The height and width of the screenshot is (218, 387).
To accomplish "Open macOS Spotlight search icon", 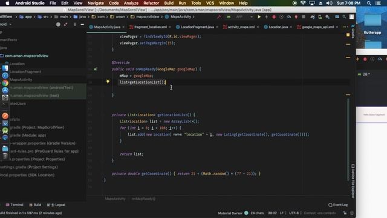I will point(369,3).
